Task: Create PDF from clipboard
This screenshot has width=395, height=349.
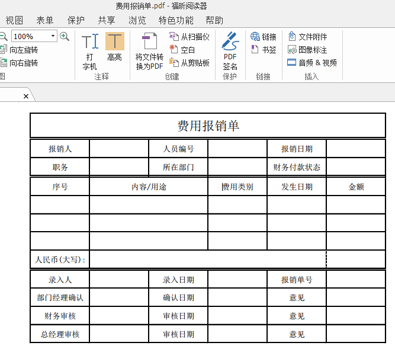Action: [x=189, y=63]
